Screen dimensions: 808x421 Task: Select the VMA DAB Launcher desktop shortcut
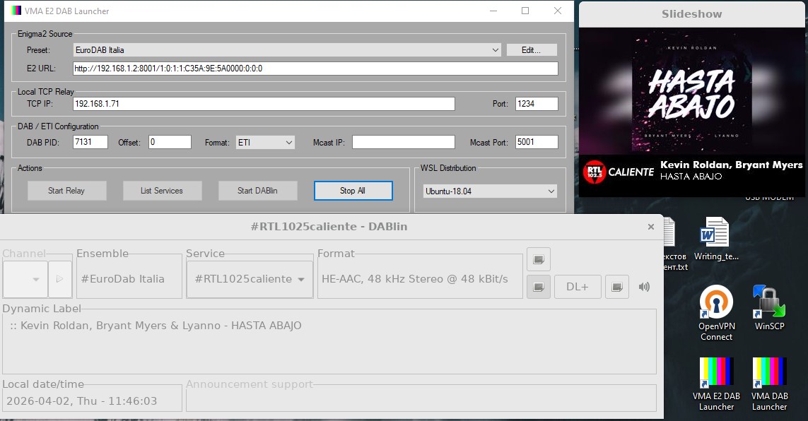pyautogui.click(x=769, y=384)
